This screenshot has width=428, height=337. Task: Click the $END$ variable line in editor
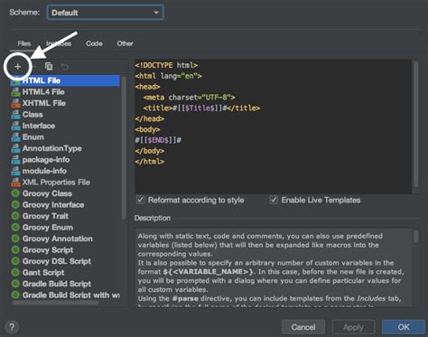pos(158,140)
